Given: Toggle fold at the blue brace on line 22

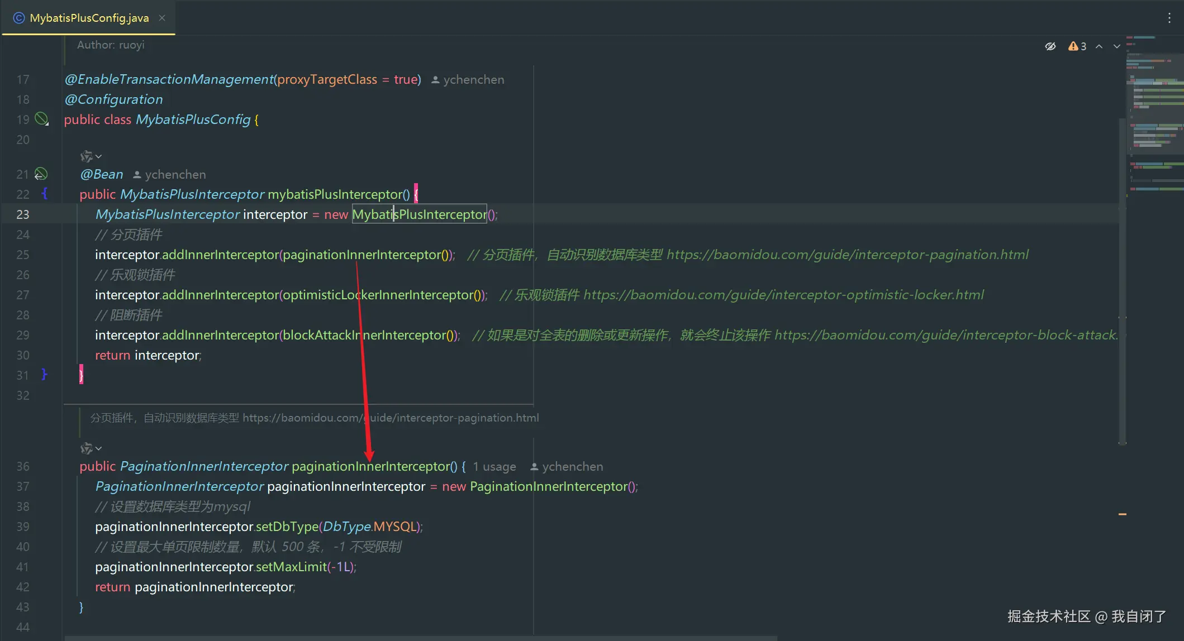Looking at the screenshot, I should pos(45,194).
